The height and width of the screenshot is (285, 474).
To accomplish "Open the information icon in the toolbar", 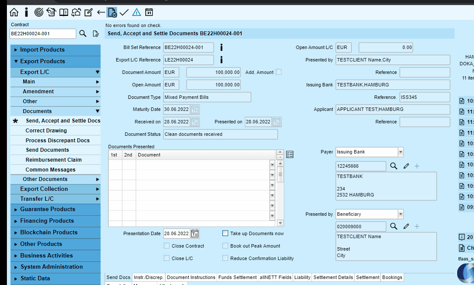I will click(x=26, y=12).
